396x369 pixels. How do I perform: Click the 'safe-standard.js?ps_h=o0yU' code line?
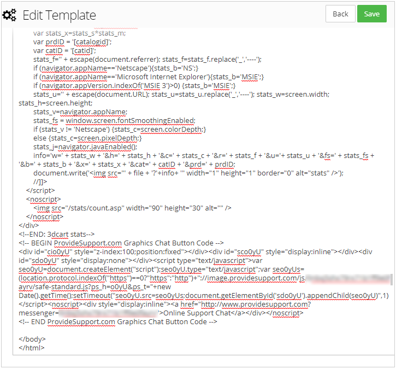click(94, 286)
